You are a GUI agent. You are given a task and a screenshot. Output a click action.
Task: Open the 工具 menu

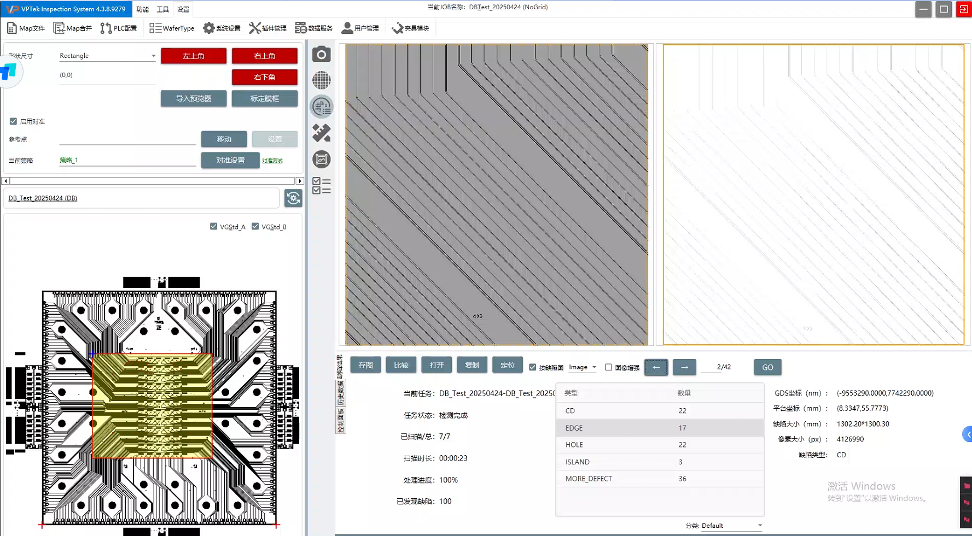coord(162,9)
